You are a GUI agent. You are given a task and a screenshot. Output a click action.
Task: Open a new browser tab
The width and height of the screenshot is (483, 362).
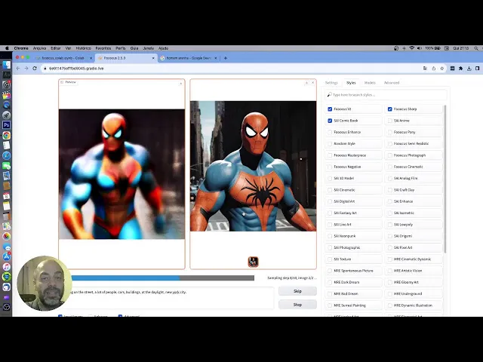[x=226, y=58]
